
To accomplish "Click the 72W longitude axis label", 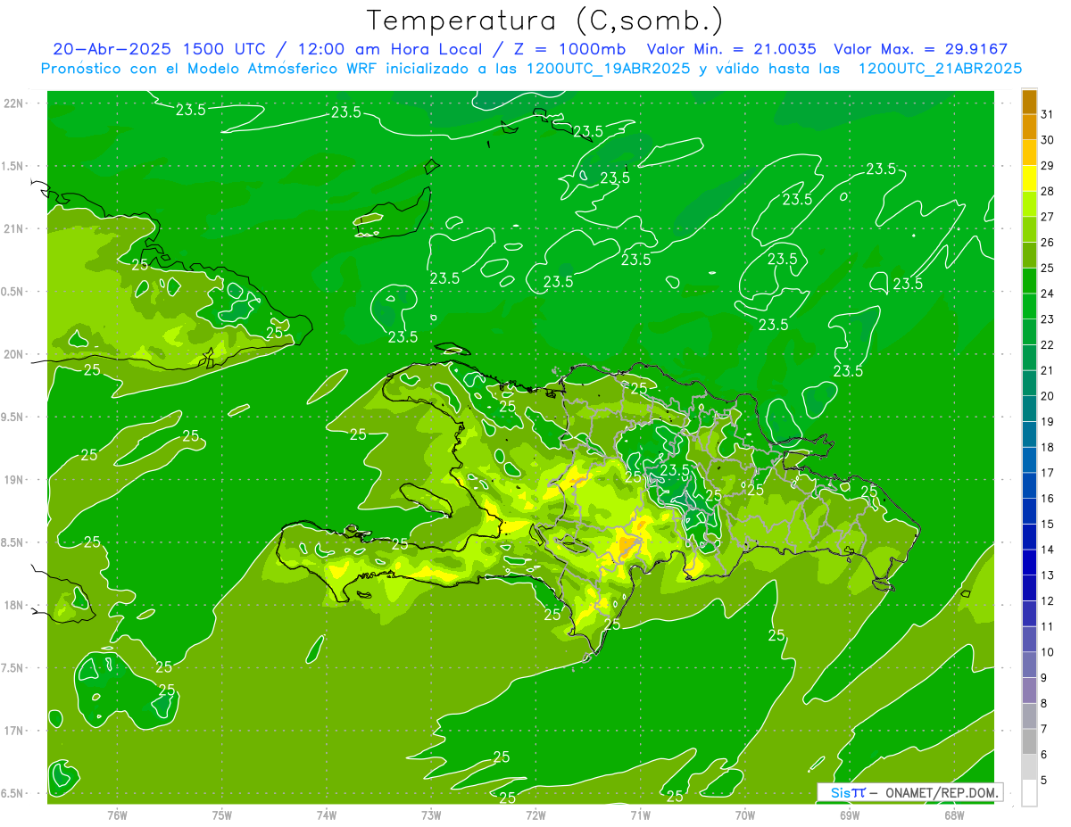I will [x=535, y=815].
